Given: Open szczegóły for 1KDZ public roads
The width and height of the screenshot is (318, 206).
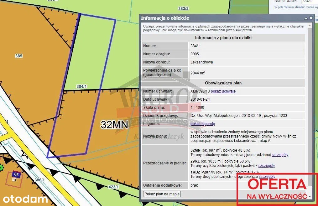Looking at the screenshot, I should point(267,177).
